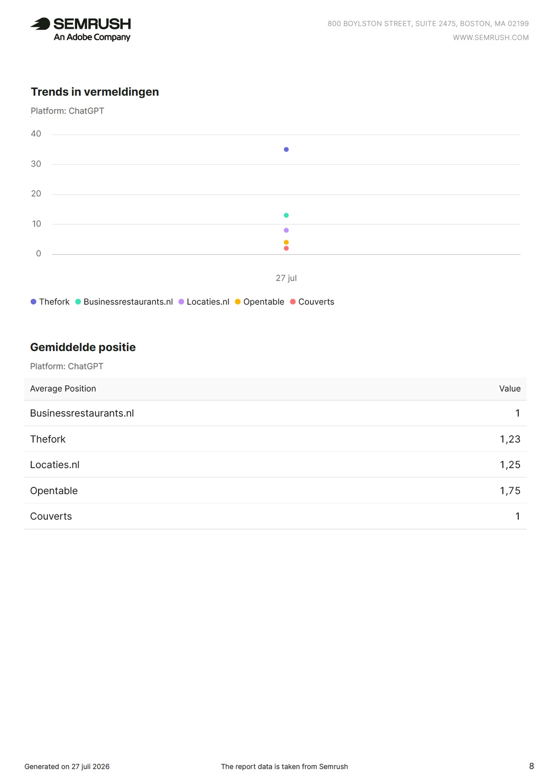Click the red Couverts chart data point

286,248
